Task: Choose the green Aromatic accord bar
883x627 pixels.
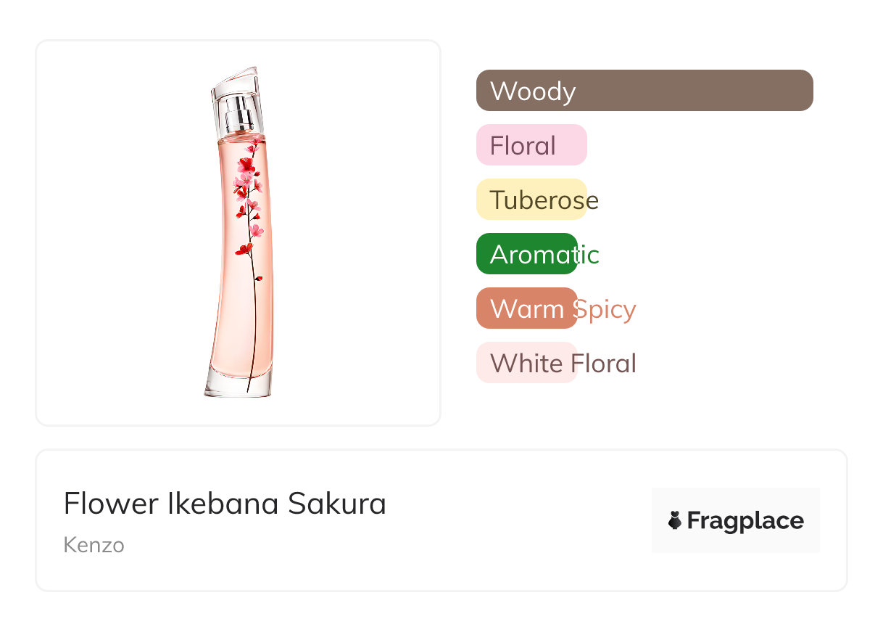Action: [526, 254]
